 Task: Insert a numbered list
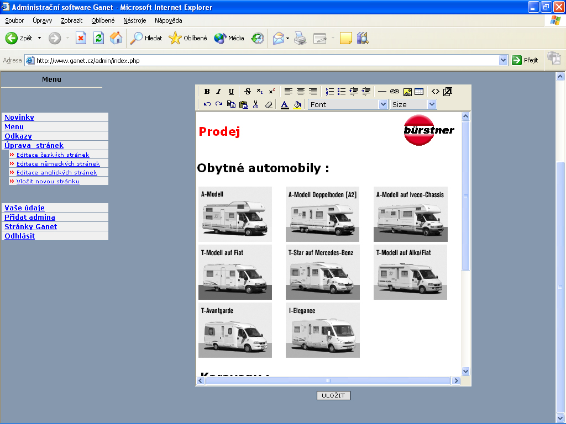[x=330, y=92]
